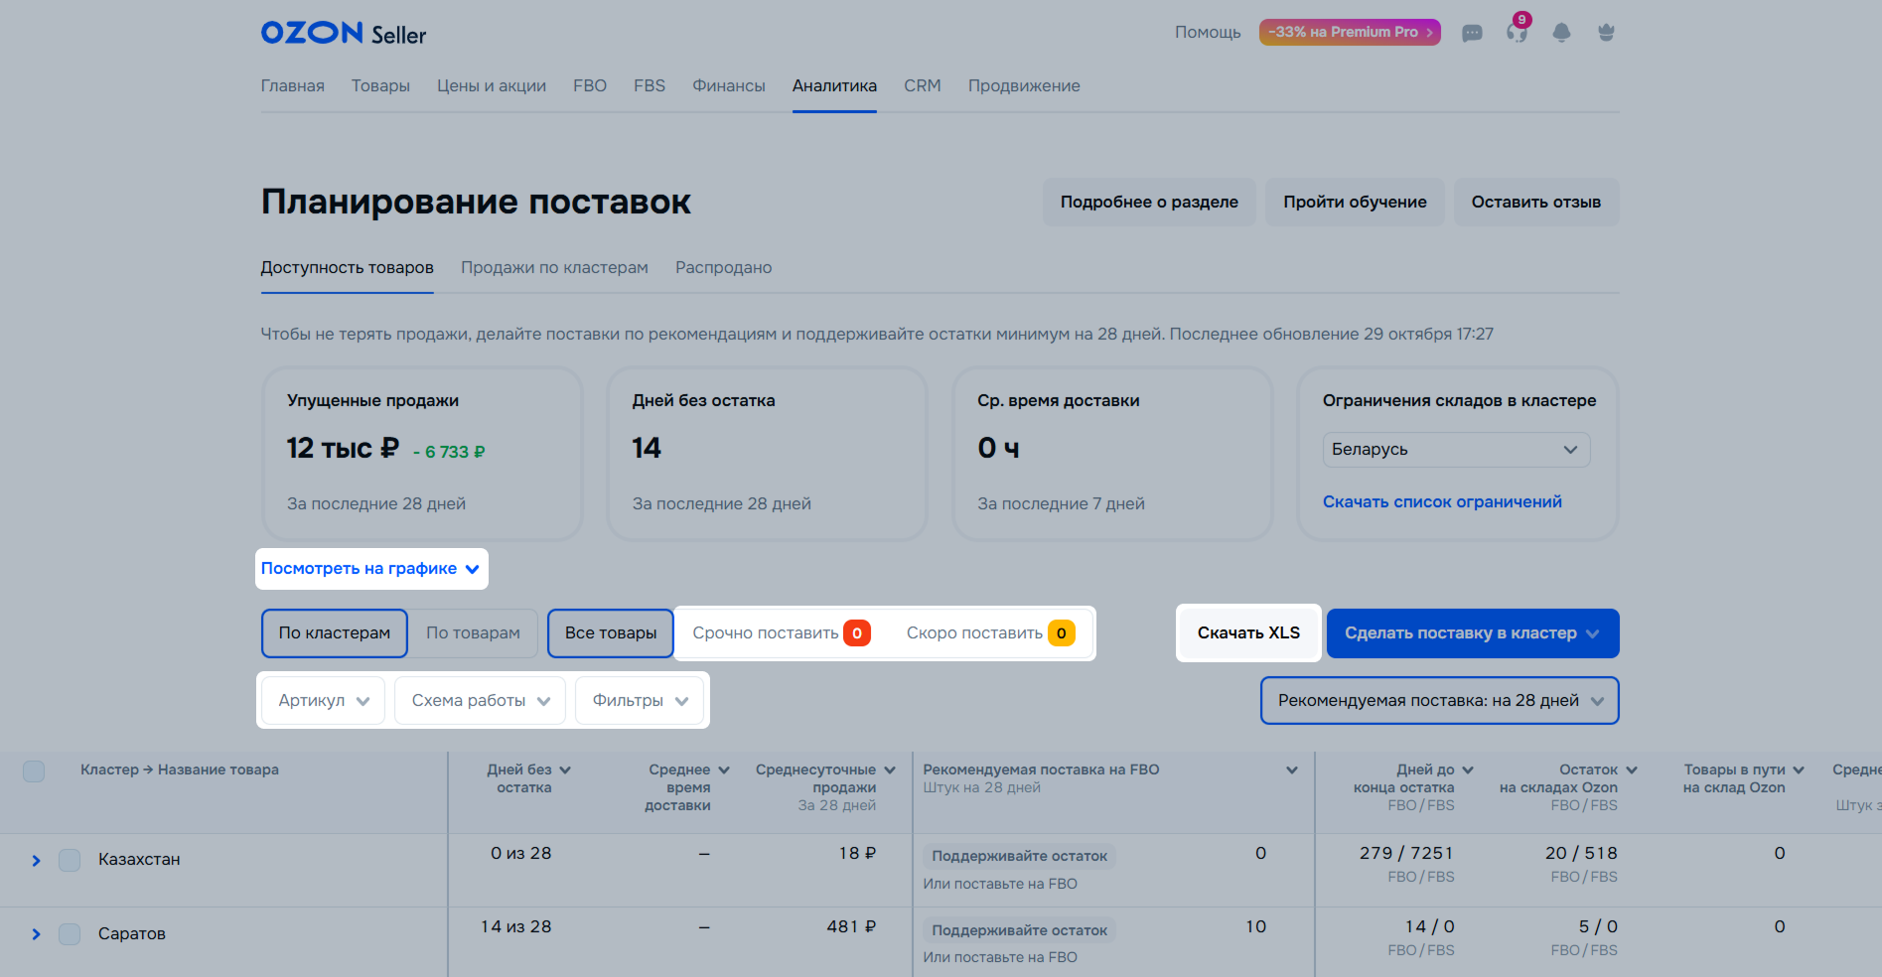Screen dimensions: 1882x977
Task: Check the Казахстан row checkbox
Action: tap(70, 860)
